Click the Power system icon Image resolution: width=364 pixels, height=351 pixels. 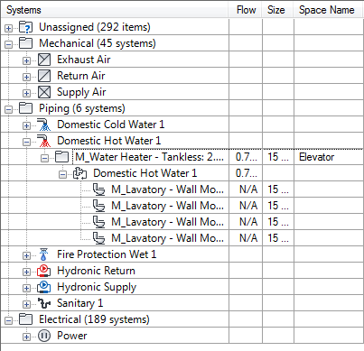point(44,336)
